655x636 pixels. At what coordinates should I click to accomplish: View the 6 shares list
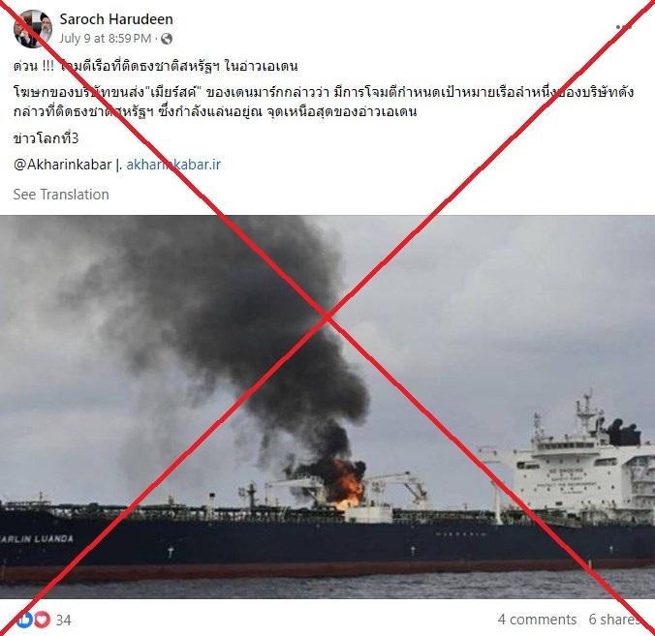[x=613, y=620]
